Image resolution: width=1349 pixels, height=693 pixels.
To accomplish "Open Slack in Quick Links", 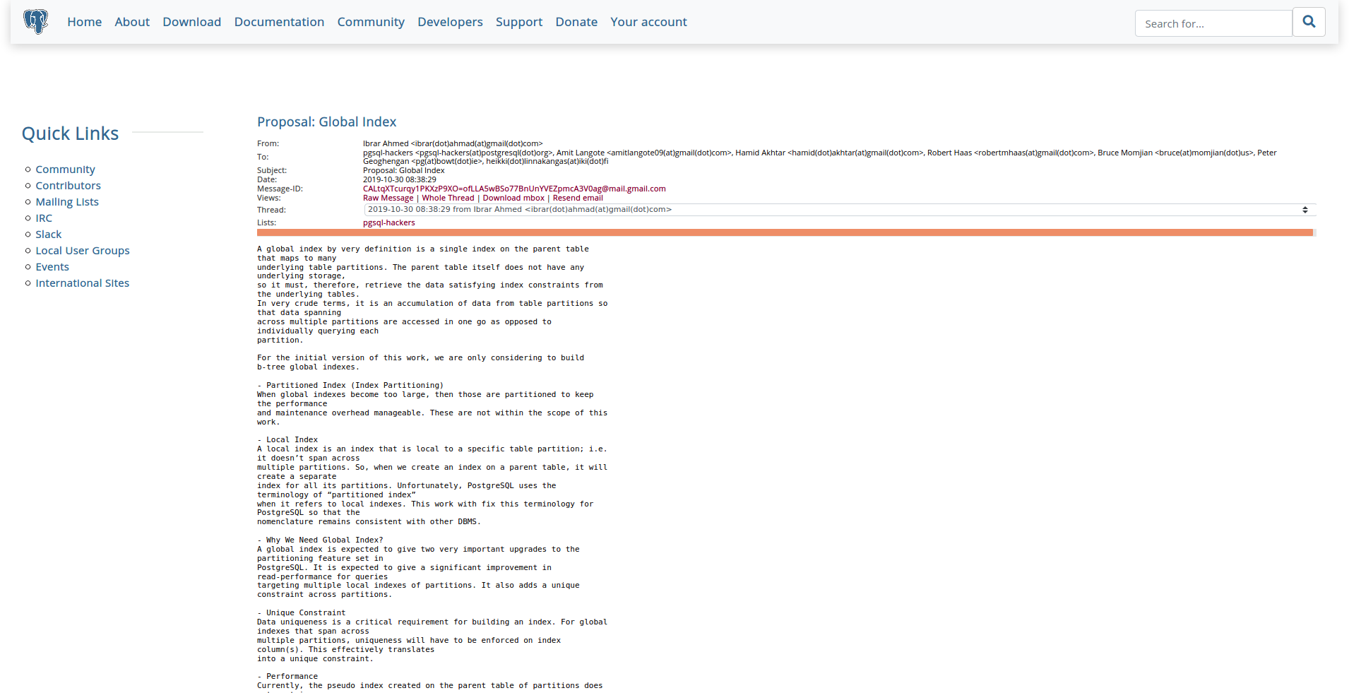I will [x=49, y=235].
